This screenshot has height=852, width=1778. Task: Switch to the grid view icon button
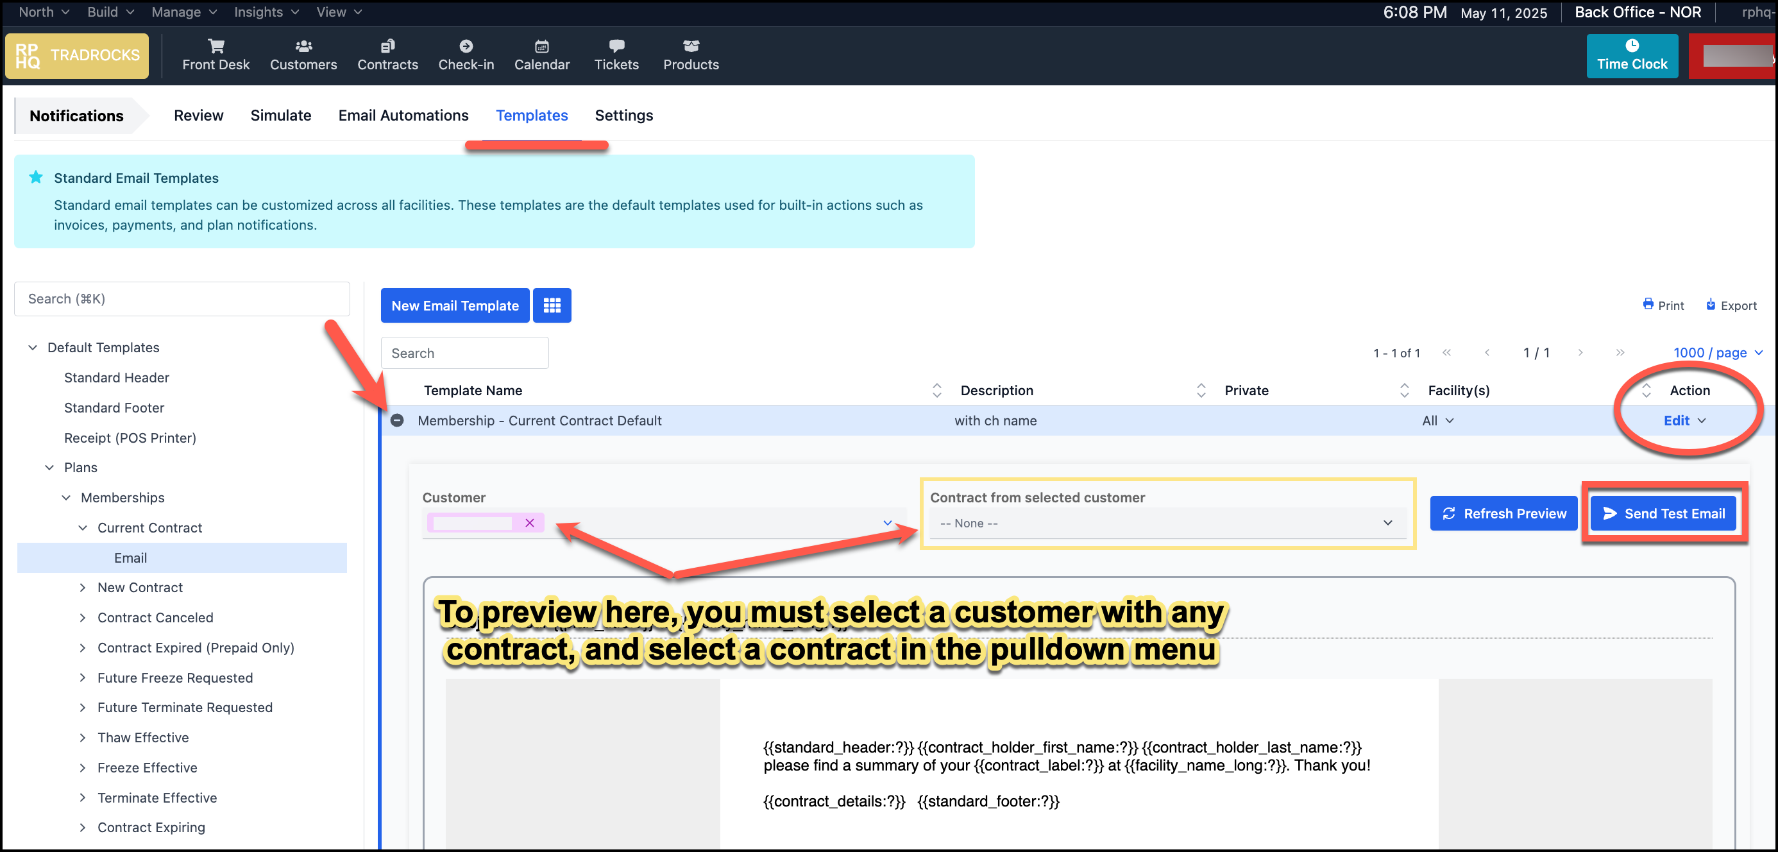click(x=552, y=305)
